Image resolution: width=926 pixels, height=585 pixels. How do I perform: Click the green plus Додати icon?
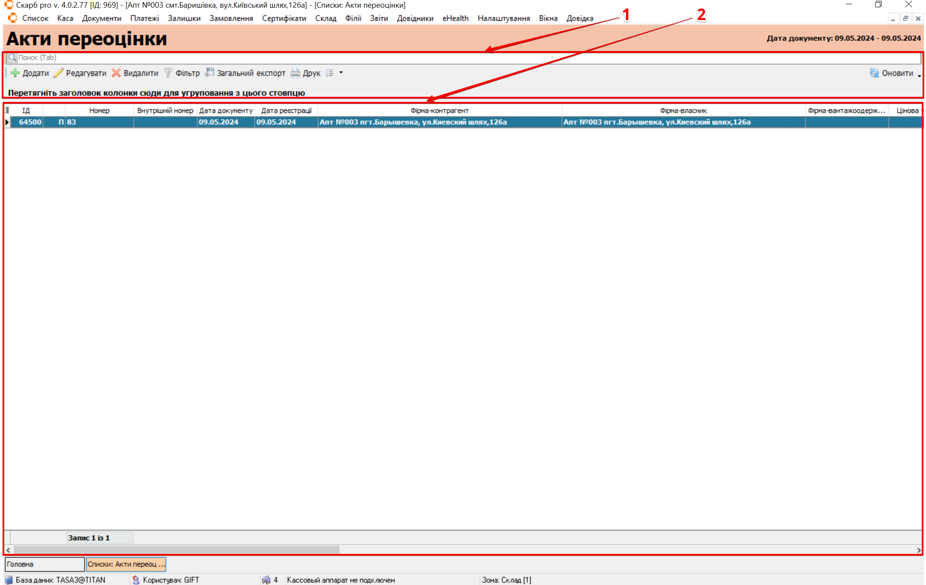pyautogui.click(x=15, y=73)
